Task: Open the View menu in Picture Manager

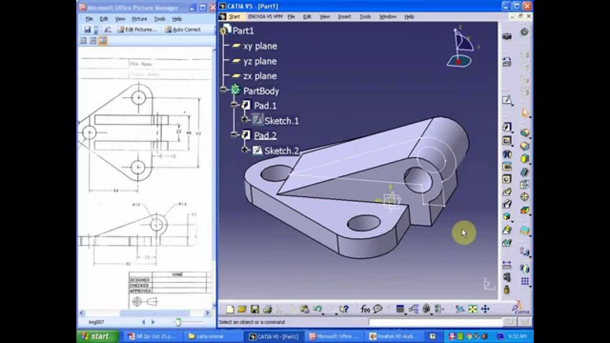Action: [x=120, y=19]
